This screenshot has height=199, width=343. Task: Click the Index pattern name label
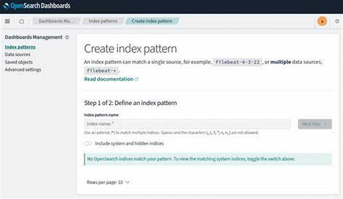click(x=101, y=115)
